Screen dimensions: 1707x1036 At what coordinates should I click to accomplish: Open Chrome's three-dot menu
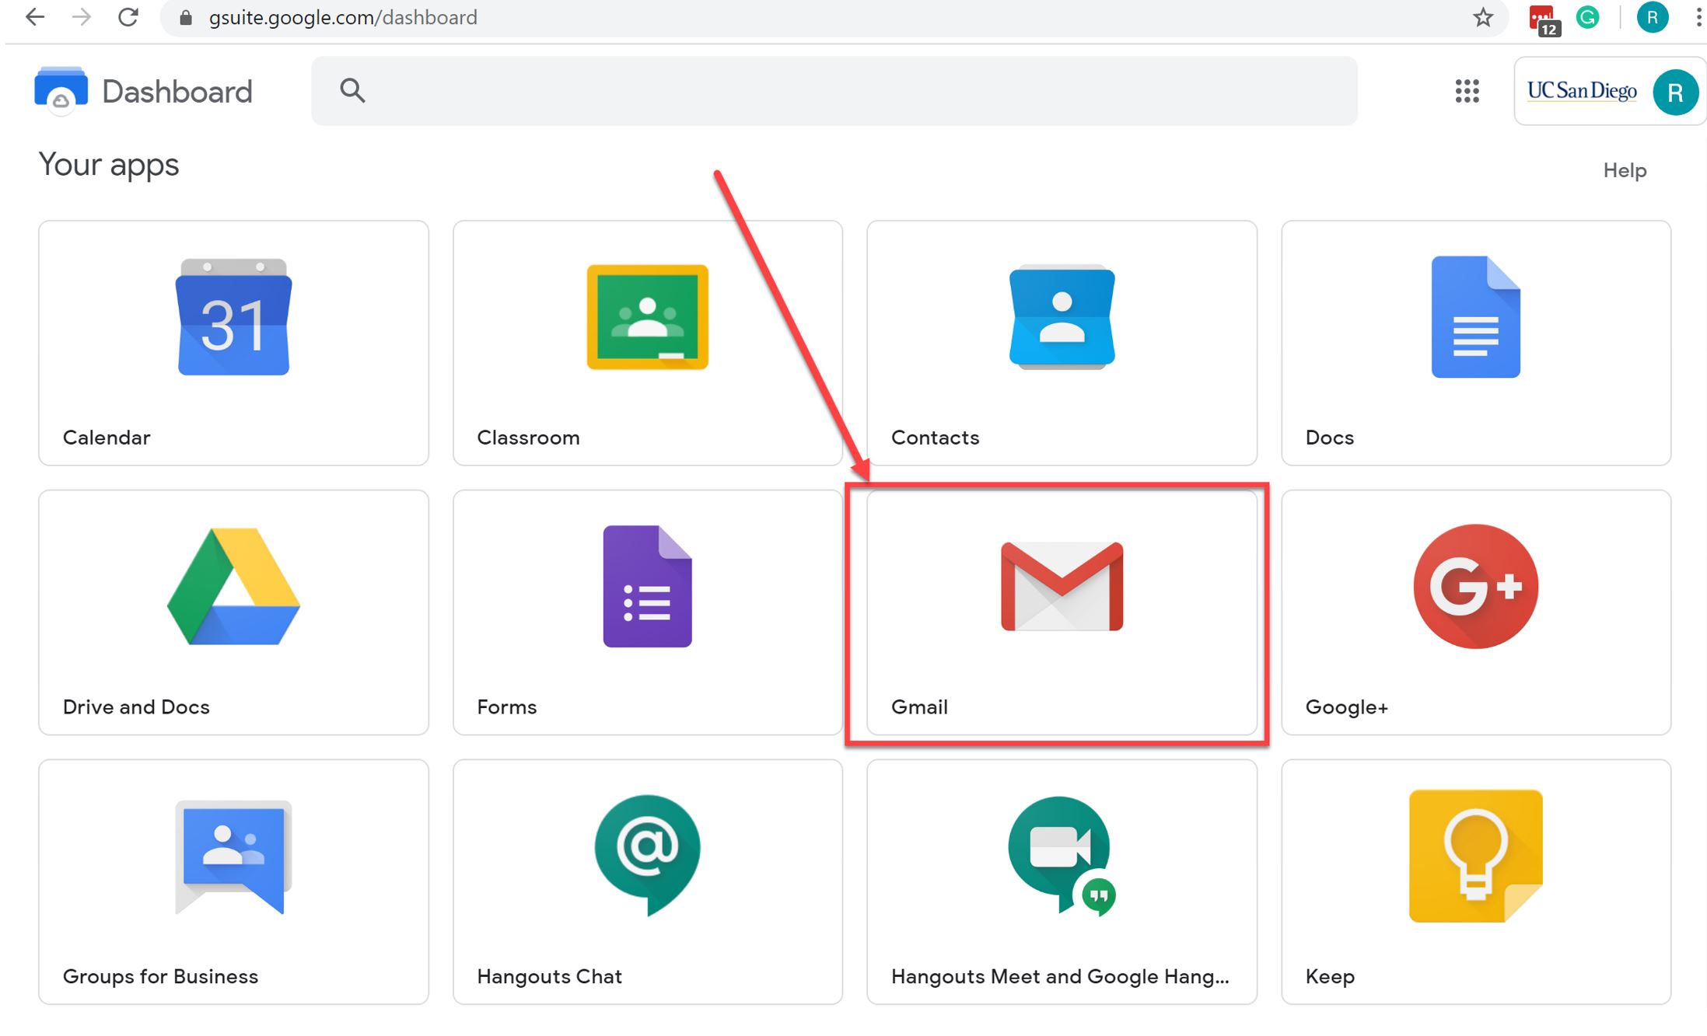[x=1698, y=17]
